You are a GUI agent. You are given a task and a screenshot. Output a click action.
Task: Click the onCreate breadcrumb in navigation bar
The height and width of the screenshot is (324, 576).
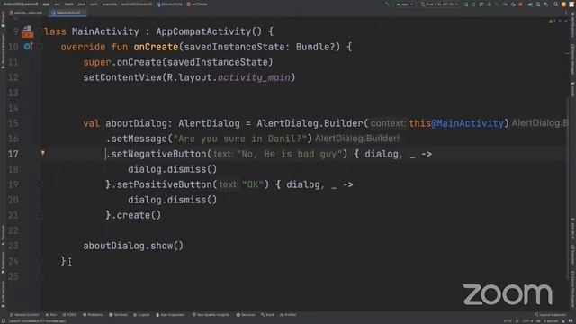point(197,4)
